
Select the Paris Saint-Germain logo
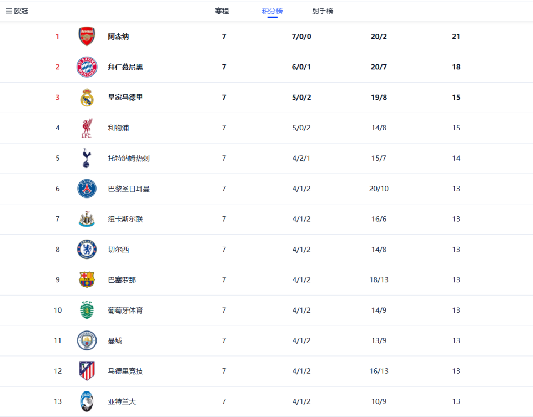pos(87,189)
